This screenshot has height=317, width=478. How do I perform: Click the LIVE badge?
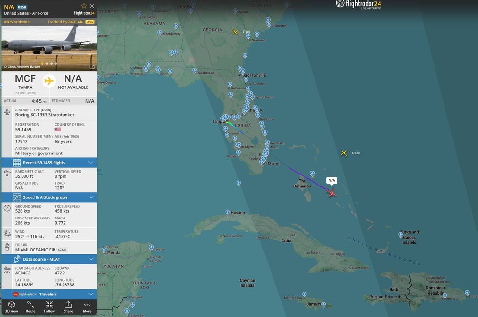click(90, 22)
